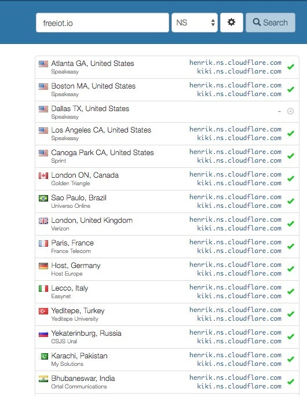Open the gear settings button

232,23
